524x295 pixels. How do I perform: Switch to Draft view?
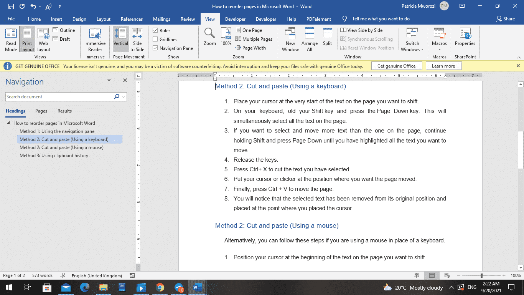(x=61, y=39)
